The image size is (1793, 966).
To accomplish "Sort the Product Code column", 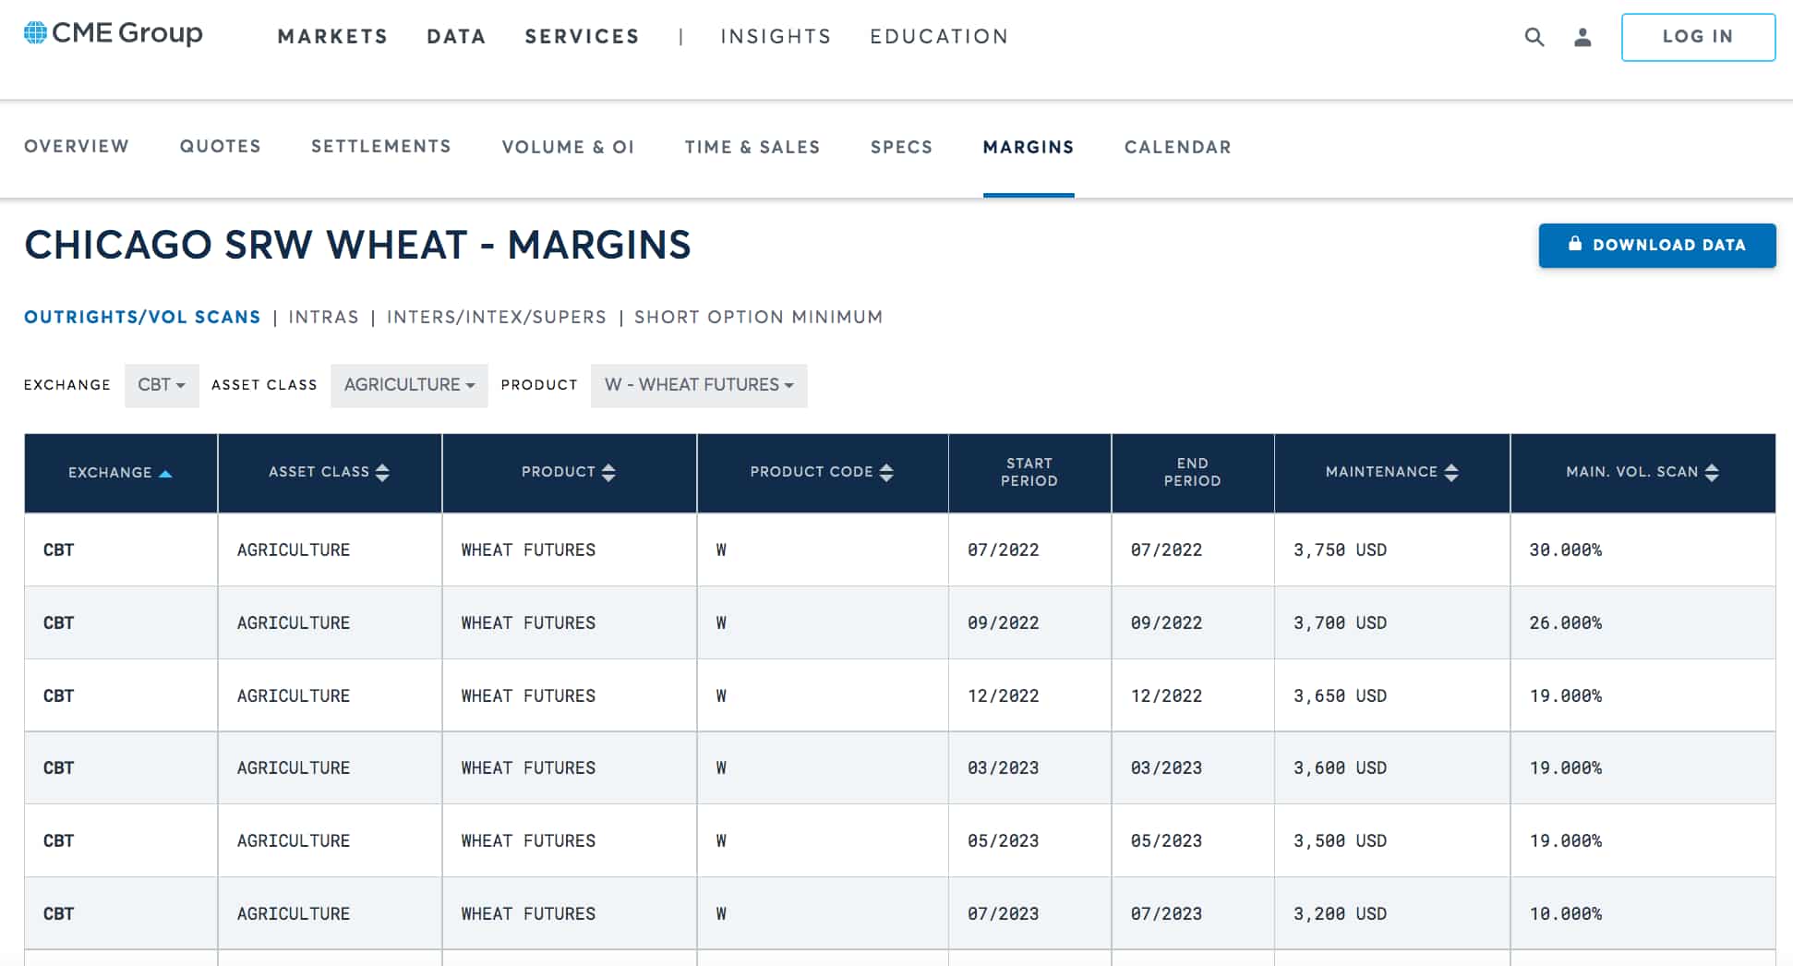I will click(x=885, y=472).
